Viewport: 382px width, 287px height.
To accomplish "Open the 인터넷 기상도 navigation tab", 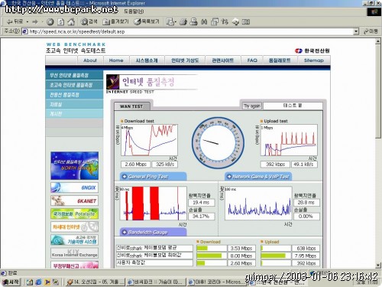I will click(x=185, y=60).
